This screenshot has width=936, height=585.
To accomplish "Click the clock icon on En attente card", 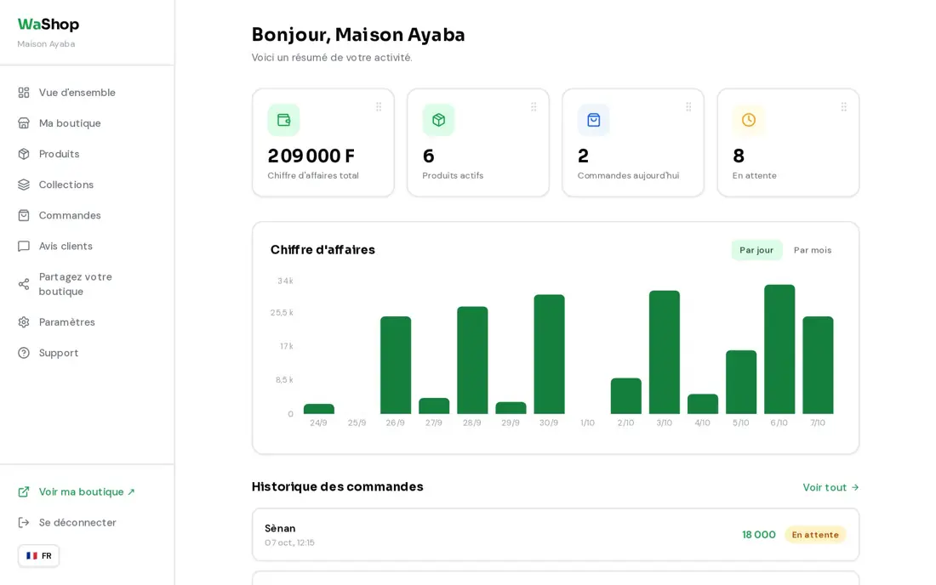I will pyautogui.click(x=749, y=120).
